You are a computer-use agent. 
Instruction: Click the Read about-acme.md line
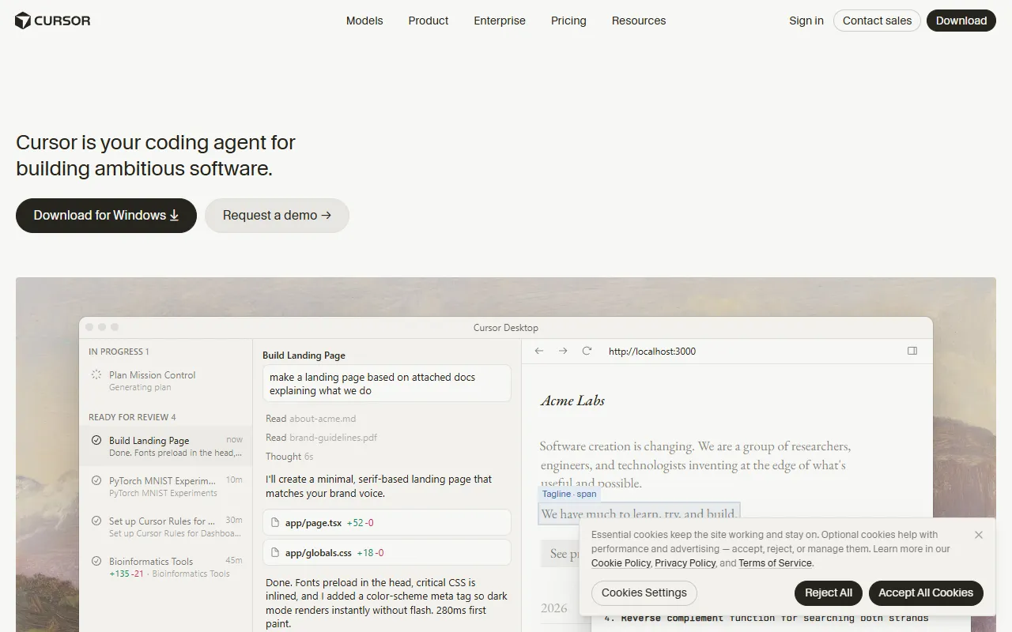coord(311,419)
